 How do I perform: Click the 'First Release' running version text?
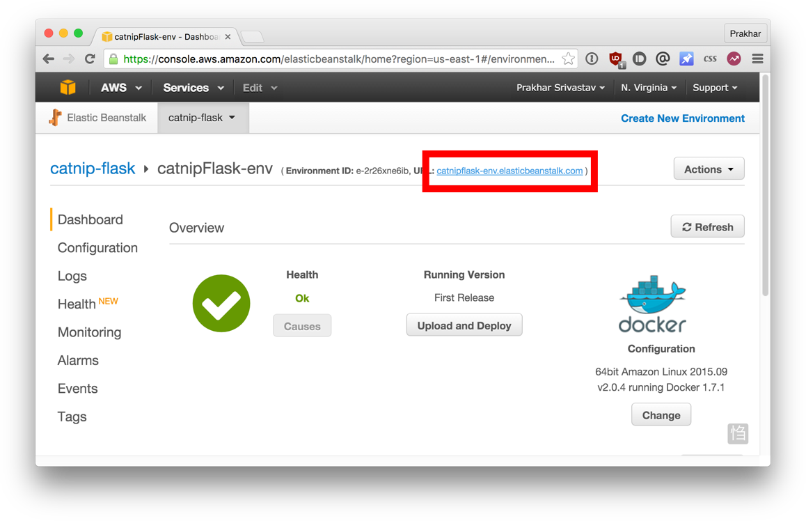464,298
